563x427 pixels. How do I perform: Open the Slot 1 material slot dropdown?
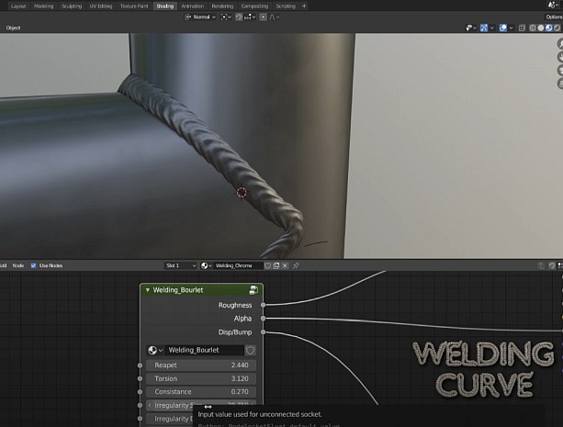click(180, 265)
